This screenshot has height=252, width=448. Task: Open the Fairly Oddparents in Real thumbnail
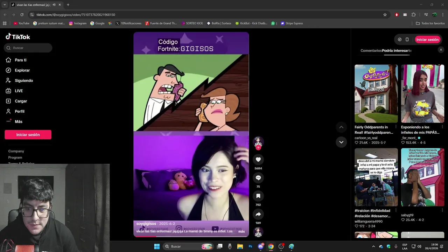(x=376, y=93)
